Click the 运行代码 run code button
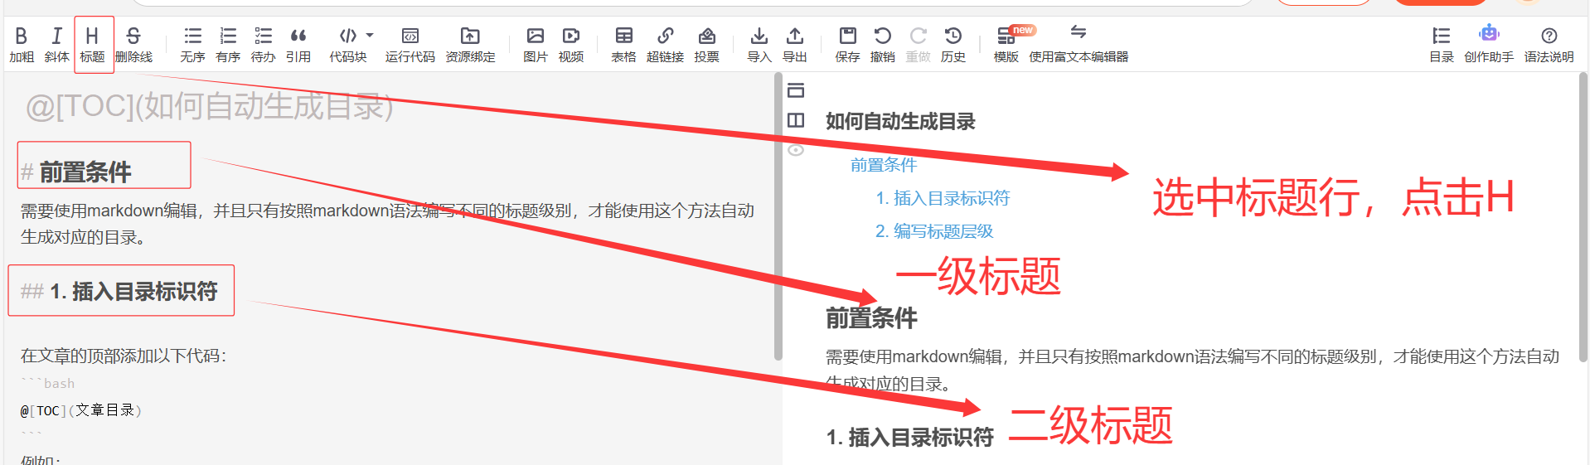This screenshot has height=465, width=1590. click(x=410, y=45)
